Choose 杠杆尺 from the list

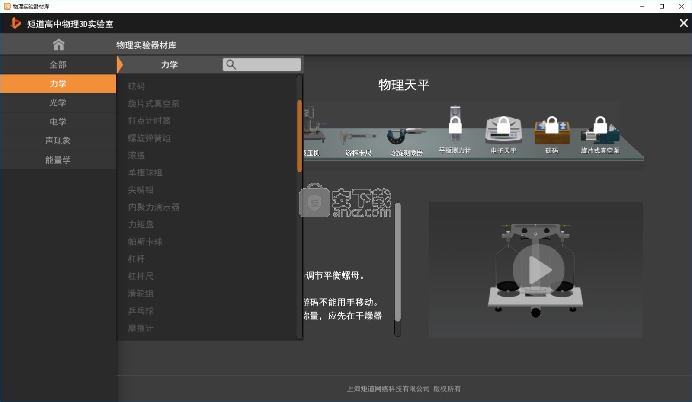[x=141, y=276]
